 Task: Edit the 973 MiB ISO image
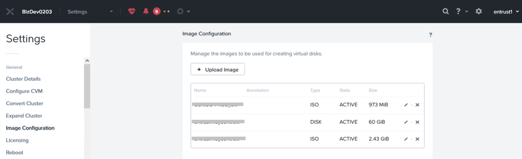406,105
